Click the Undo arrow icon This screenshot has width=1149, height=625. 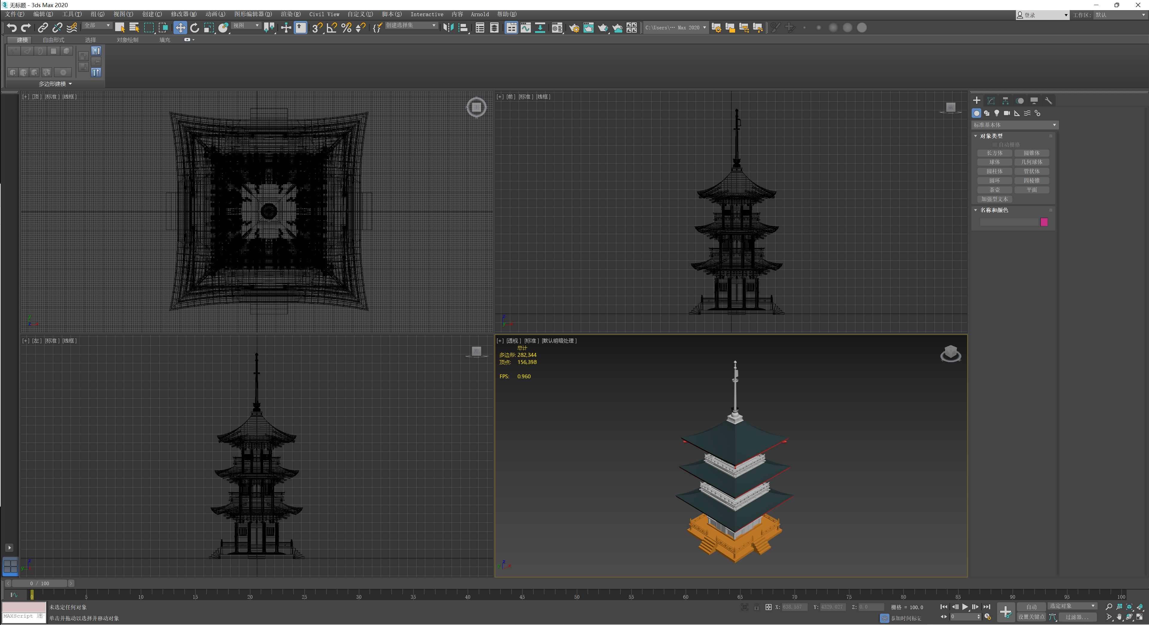pyautogui.click(x=12, y=28)
